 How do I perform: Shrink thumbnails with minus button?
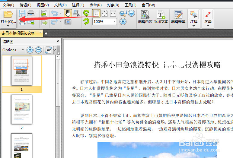[39, 50]
